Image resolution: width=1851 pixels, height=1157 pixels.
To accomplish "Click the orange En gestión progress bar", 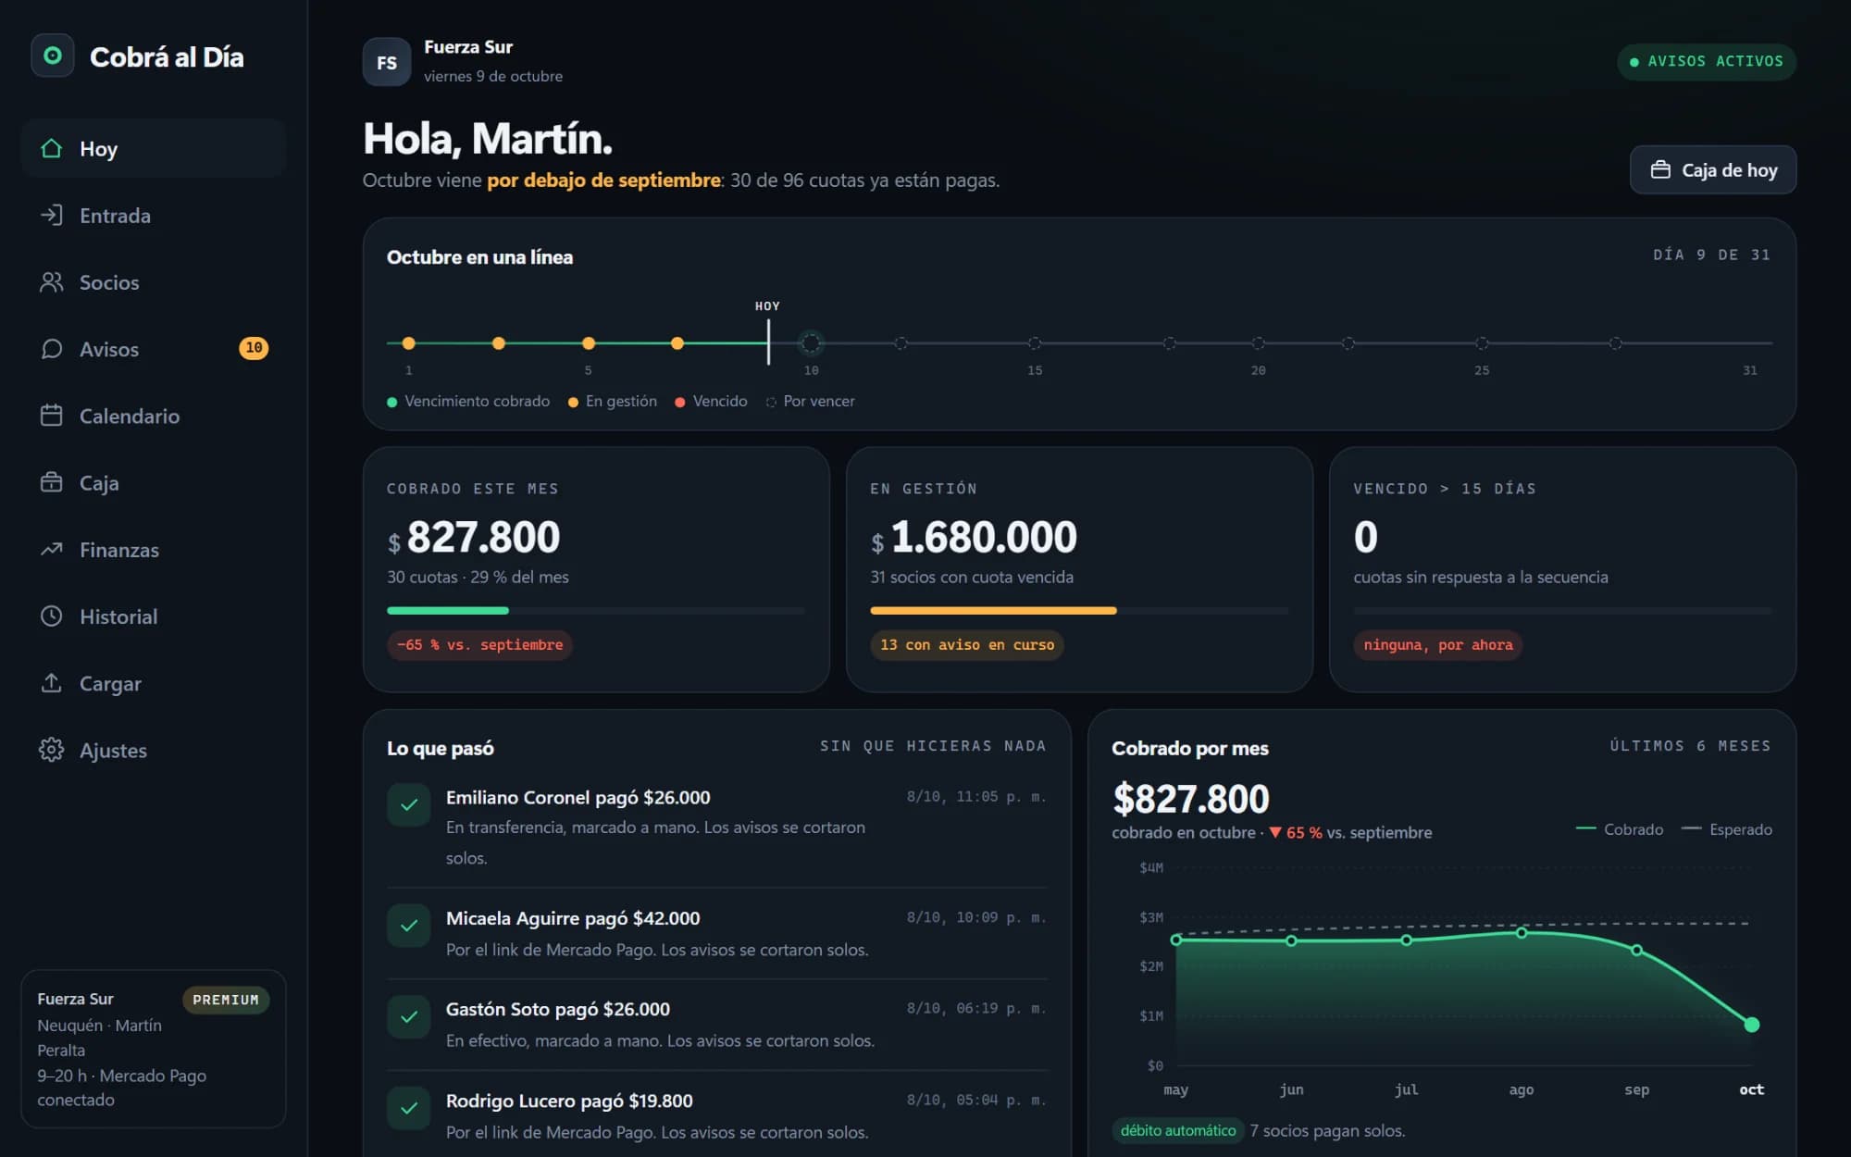I will tap(993, 611).
